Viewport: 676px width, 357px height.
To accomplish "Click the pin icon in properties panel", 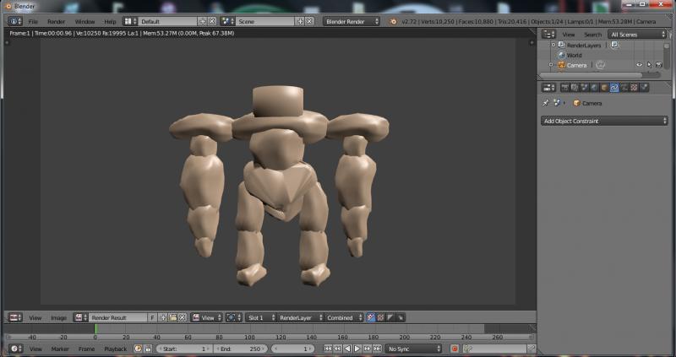I will pyautogui.click(x=546, y=103).
